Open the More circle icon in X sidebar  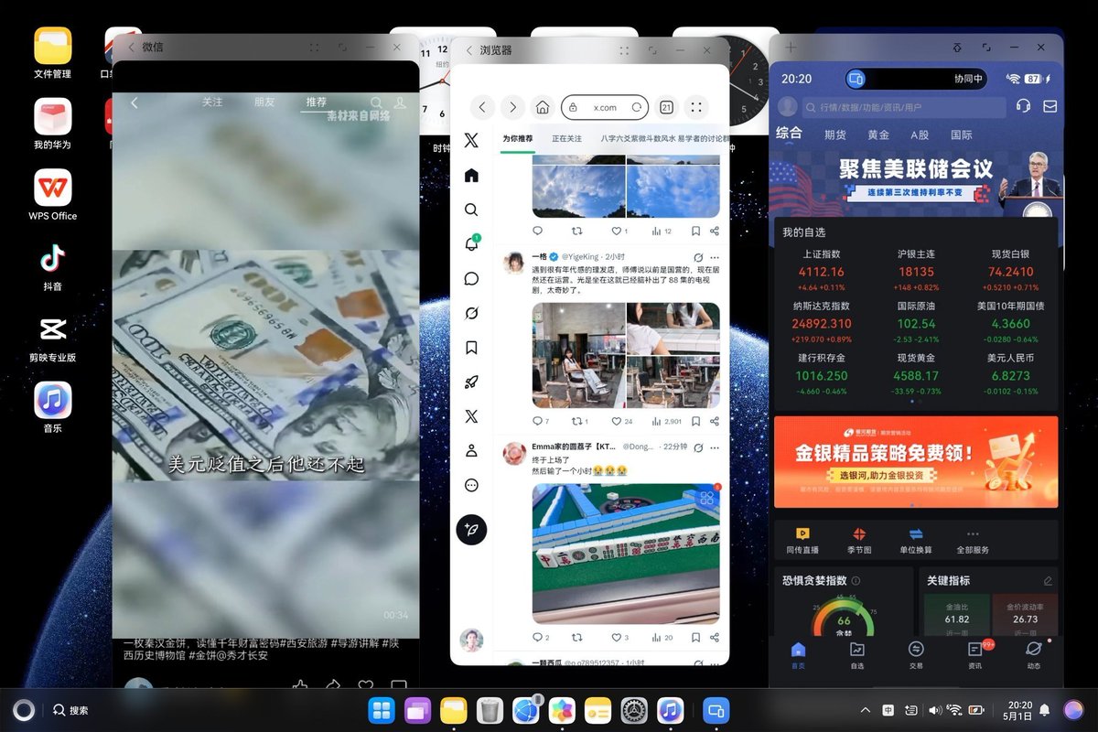click(x=471, y=485)
